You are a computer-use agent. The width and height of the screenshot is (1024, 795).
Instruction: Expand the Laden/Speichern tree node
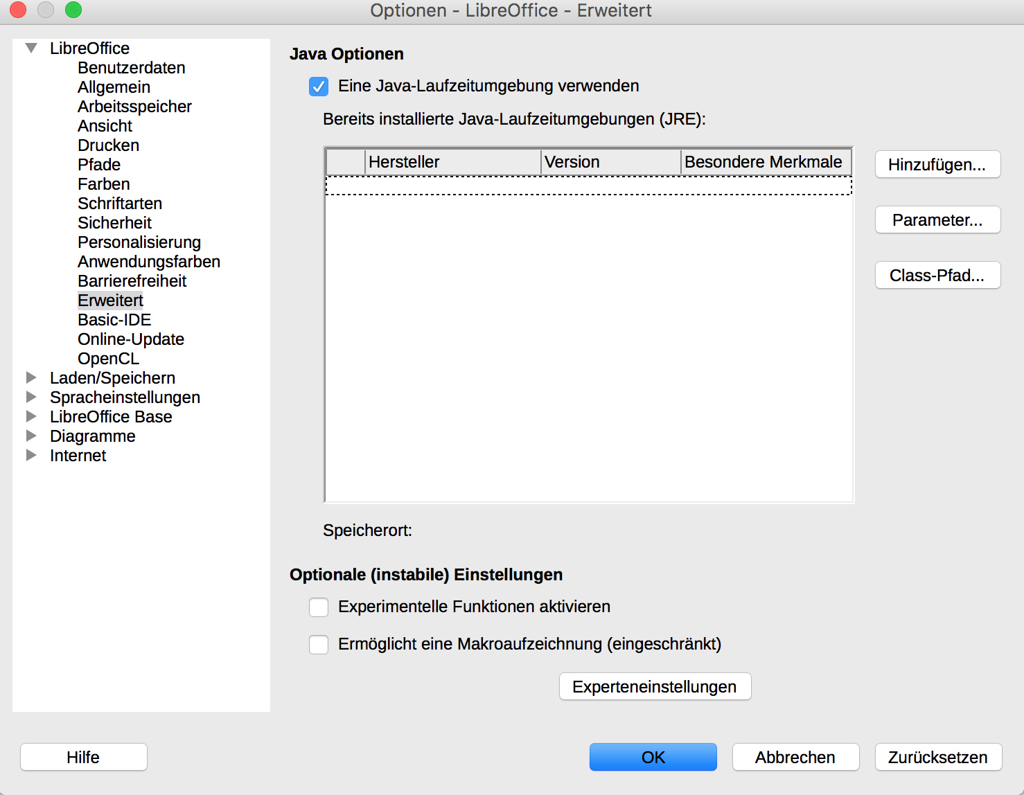31,377
